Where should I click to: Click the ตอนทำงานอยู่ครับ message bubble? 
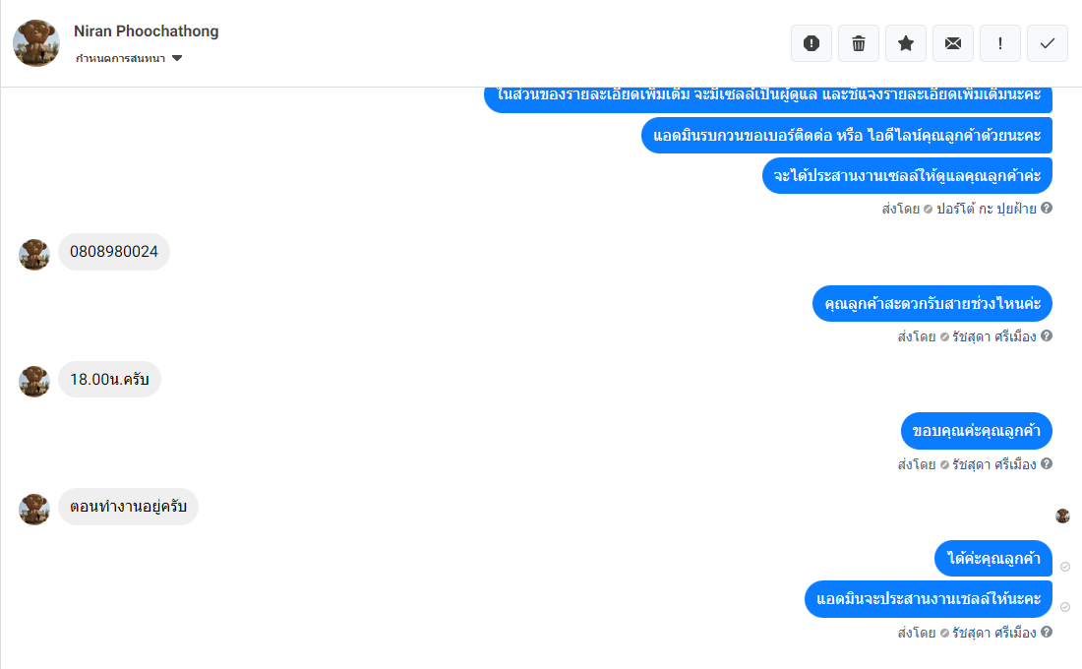click(128, 507)
